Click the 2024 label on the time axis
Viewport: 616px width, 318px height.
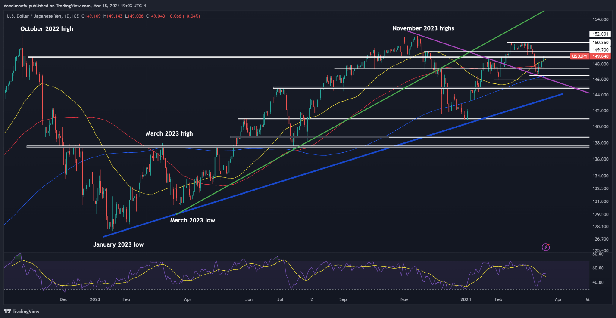click(x=466, y=299)
